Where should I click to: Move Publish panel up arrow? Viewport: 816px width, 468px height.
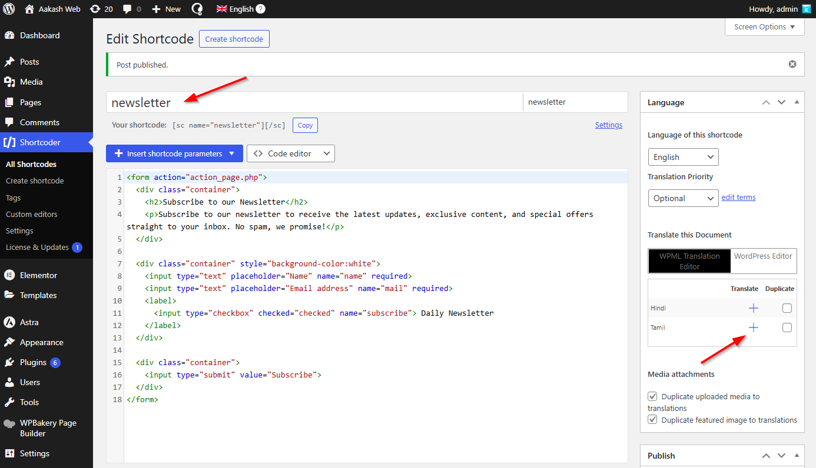[766, 456]
